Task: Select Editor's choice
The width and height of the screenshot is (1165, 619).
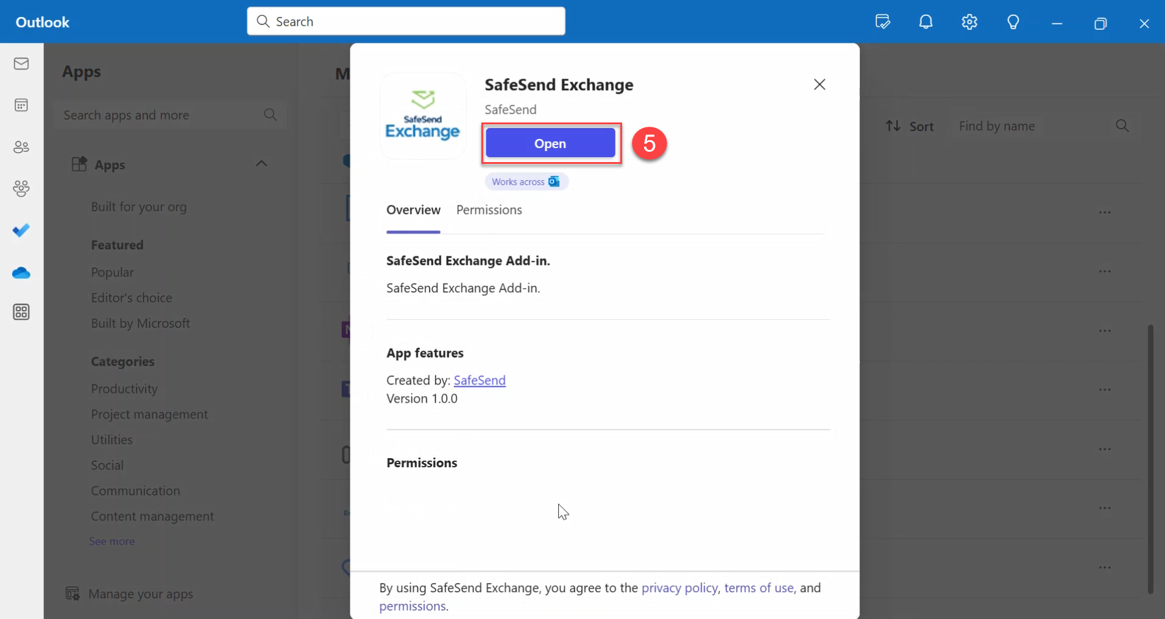Action: coord(132,298)
